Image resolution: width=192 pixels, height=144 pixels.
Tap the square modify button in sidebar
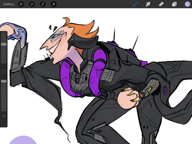click(x=4, y=72)
